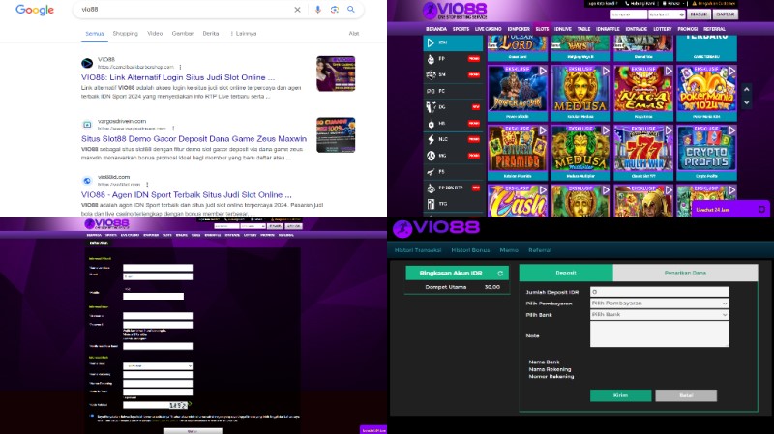Open the Pilih Bank dropdown on deposit form
The width and height of the screenshot is (774, 434).
[x=660, y=315]
